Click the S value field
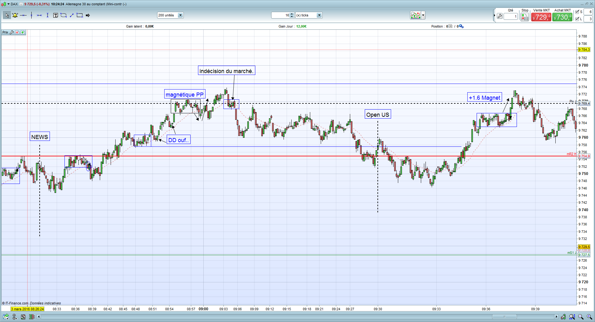This screenshot has width=595, height=322. (x=588, y=12)
